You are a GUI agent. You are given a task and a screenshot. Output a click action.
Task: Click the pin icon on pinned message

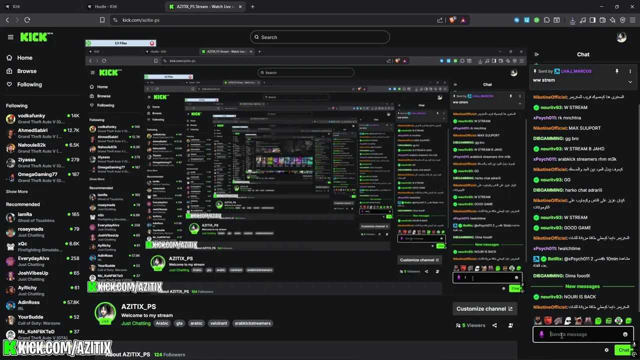[617, 71]
